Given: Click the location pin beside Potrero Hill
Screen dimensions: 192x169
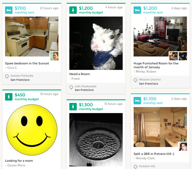Looking at the screenshot, I should click(135, 167).
